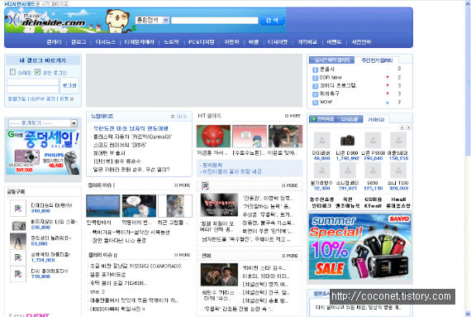Image resolution: width=471 pixels, height=317 pixels.
Task: Click the previous arrow above the product grid
Action: click(402, 127)
